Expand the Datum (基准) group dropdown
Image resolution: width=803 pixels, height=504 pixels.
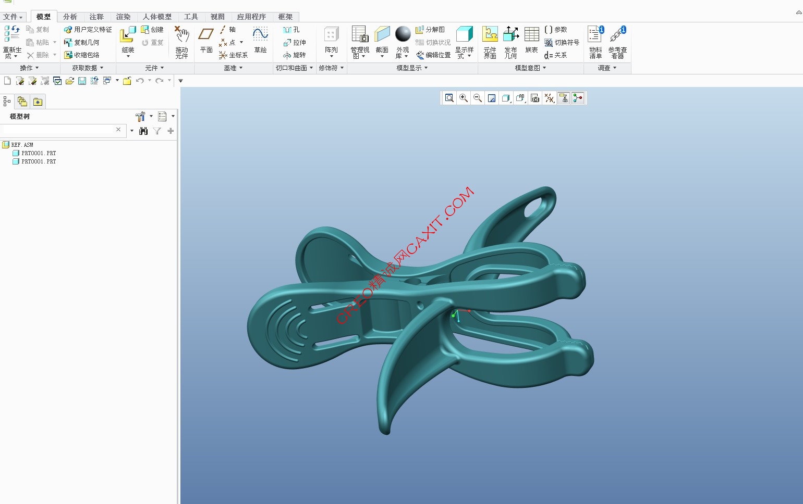(x=233, y=68)
